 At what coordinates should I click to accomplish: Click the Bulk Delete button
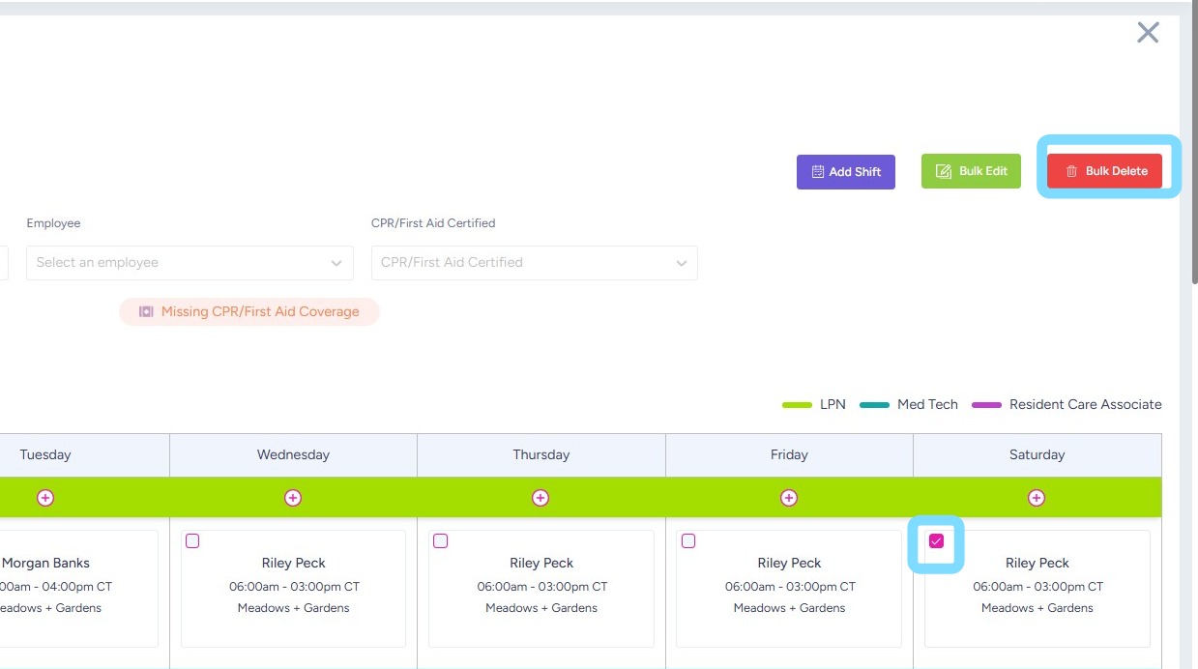tap(1104, 171)
